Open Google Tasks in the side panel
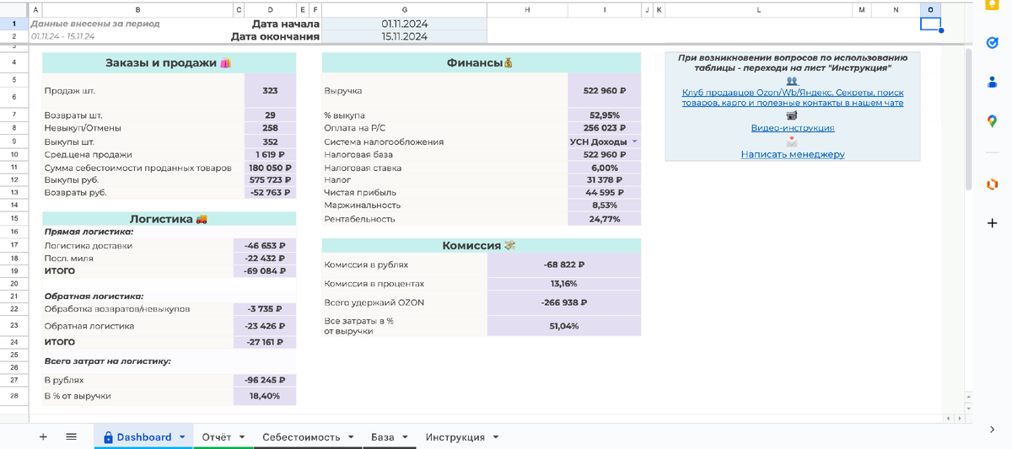 pos(992,42)
